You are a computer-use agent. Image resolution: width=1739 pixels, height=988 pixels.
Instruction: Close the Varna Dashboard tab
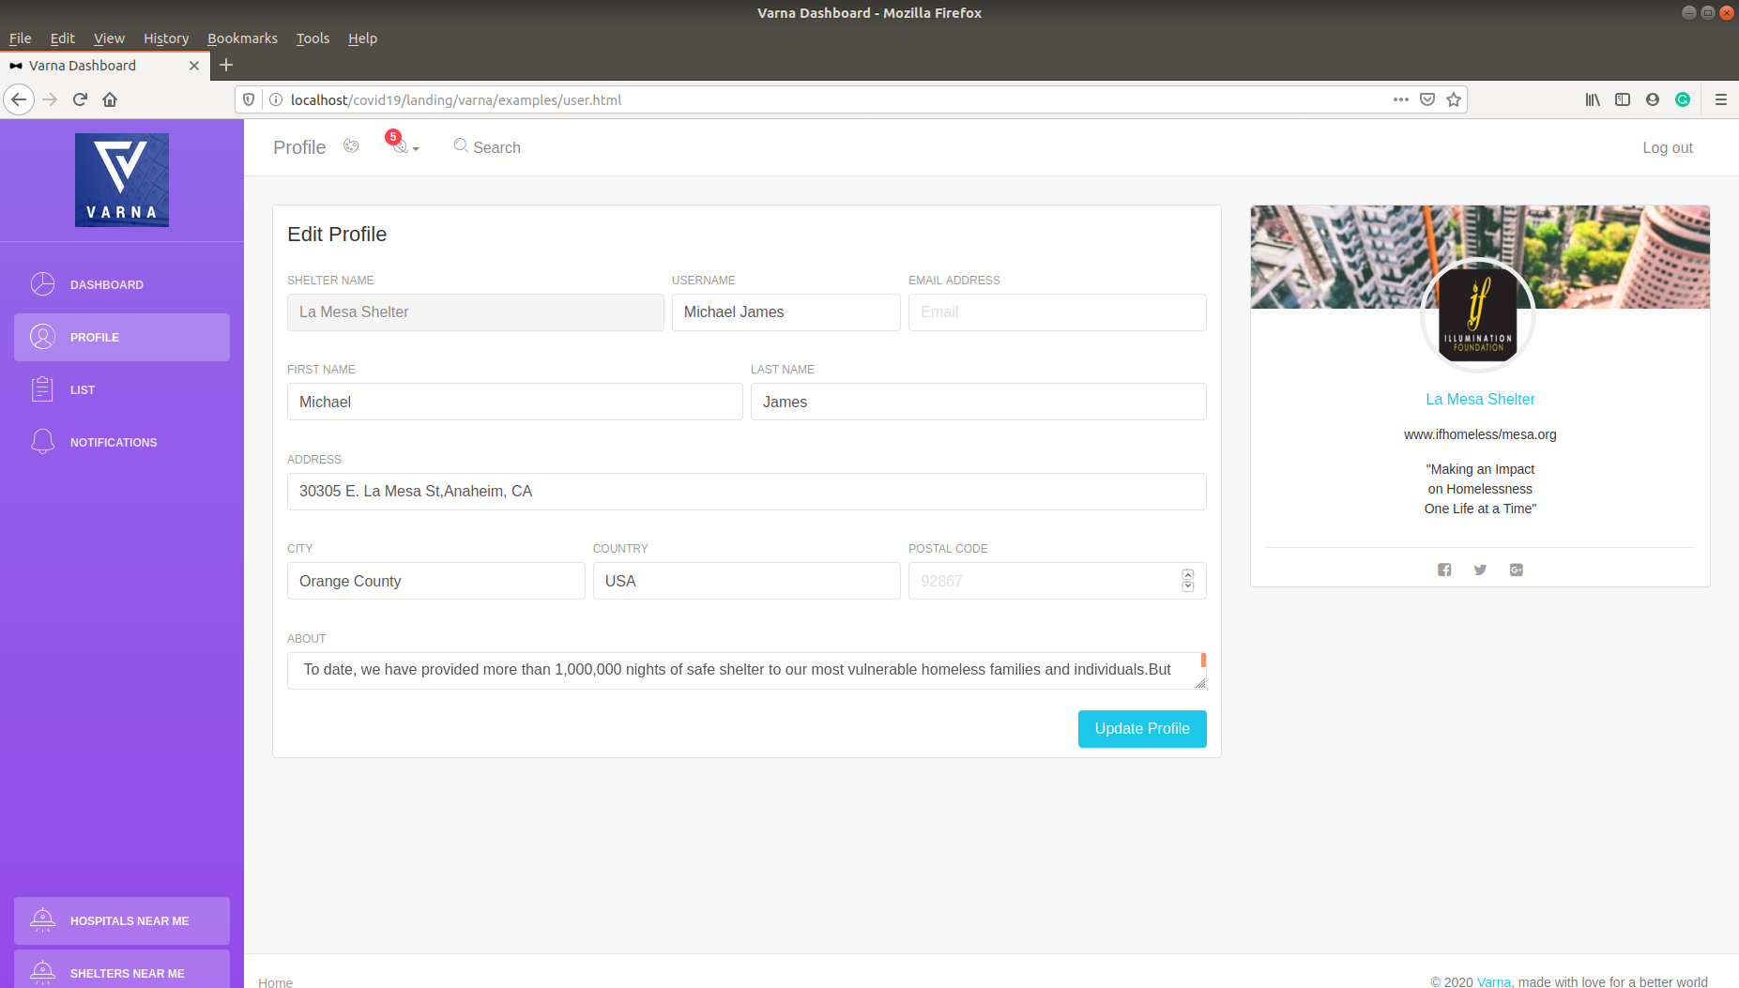pos(194,66)
